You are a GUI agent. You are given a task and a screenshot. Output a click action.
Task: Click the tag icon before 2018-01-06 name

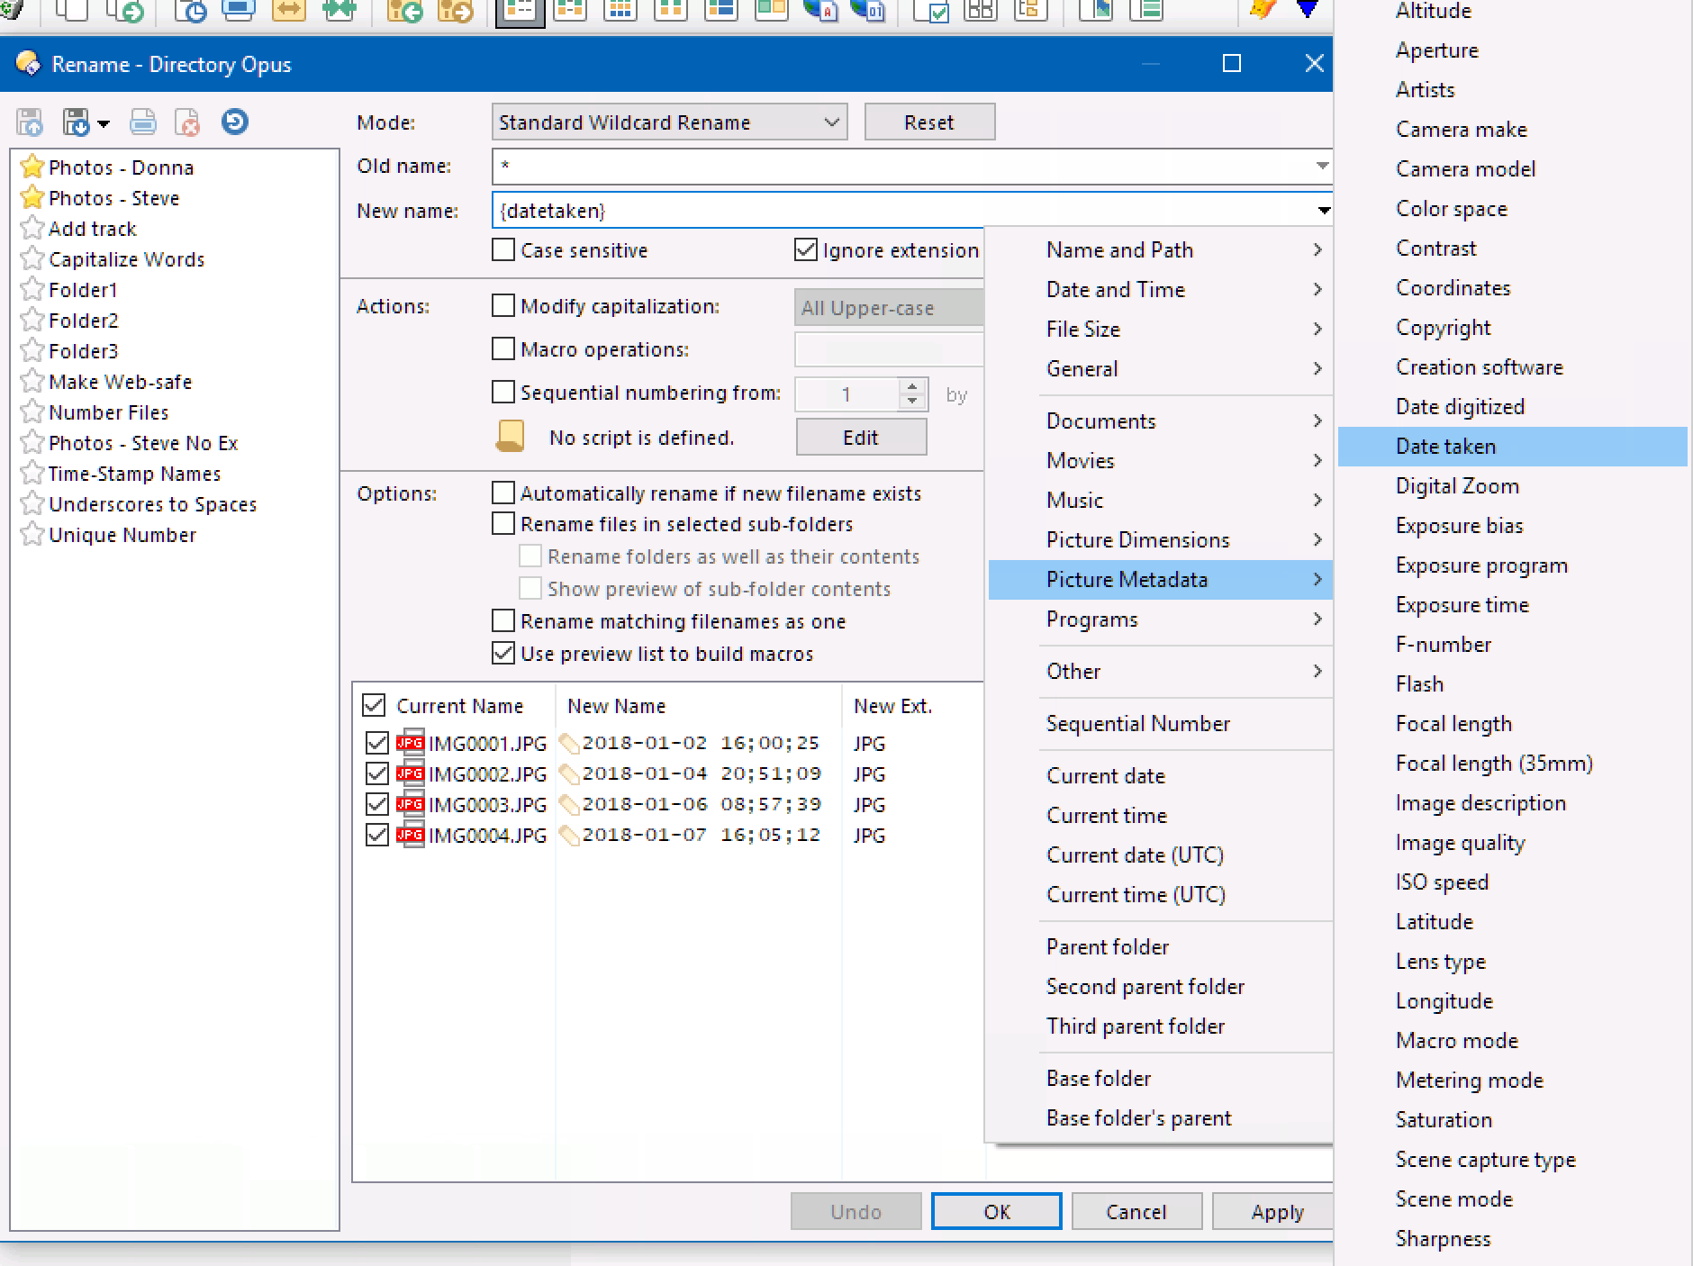coord(569,805)
